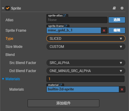Screen dimensions: 129x111
Task: Click the Sprite component title
Action: pos(16,8)
